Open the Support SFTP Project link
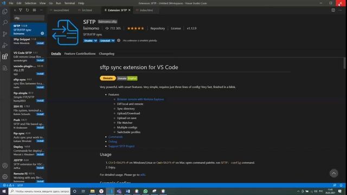Screen dimensions: 347x195 click(121, 146)
